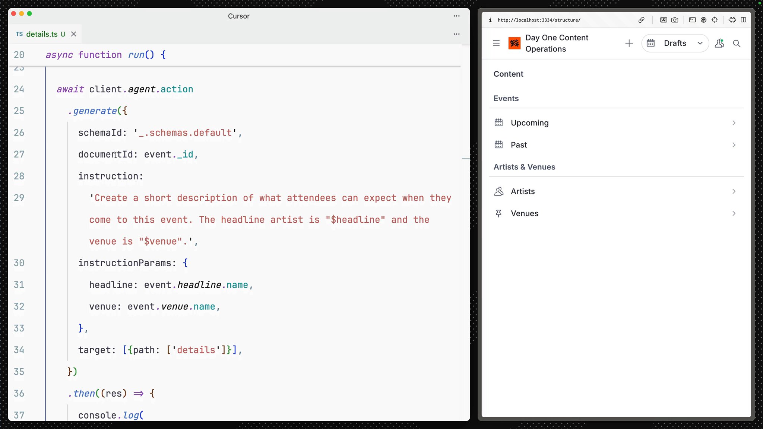Open the Venues list
Viewport: 763px width, 429px height.
(616, 213)
